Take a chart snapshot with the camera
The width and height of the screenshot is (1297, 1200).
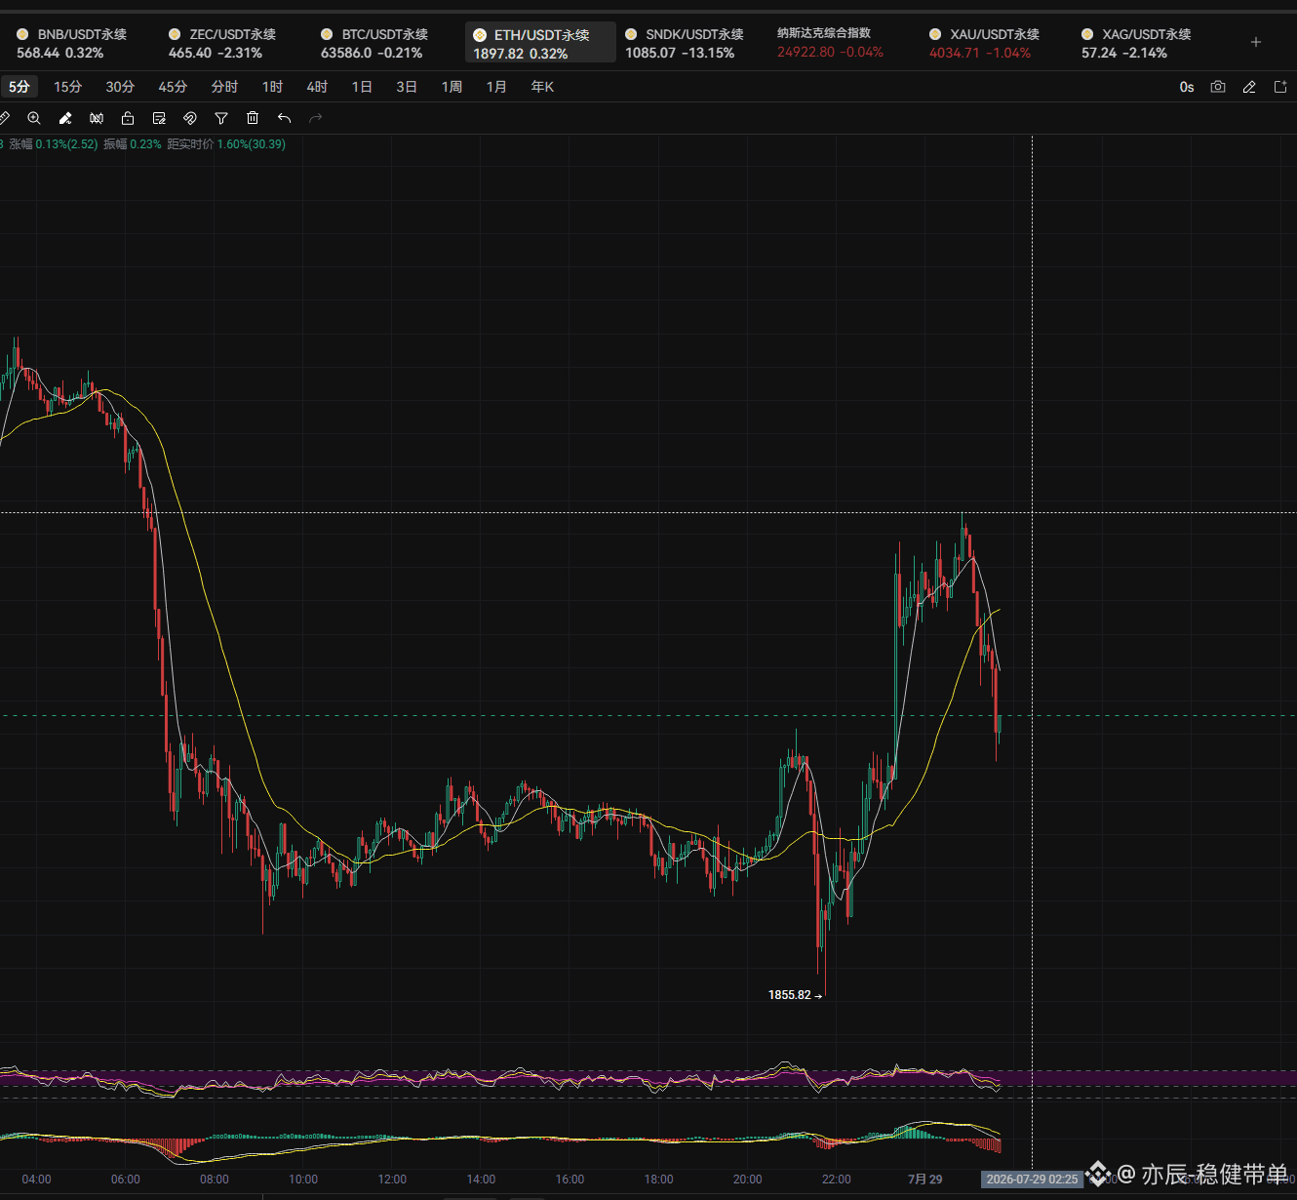click(1218, 87)
